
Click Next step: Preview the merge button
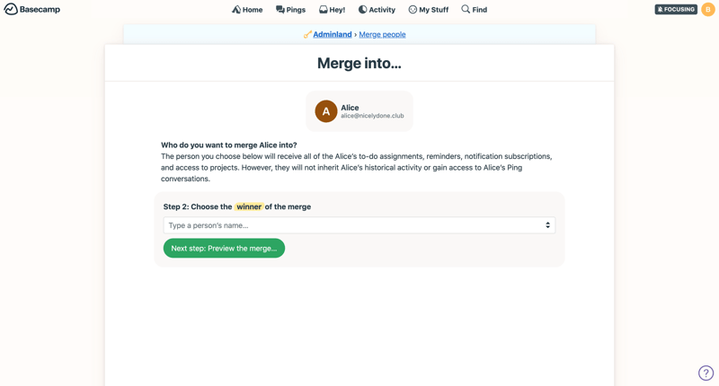tap(224, 248)
